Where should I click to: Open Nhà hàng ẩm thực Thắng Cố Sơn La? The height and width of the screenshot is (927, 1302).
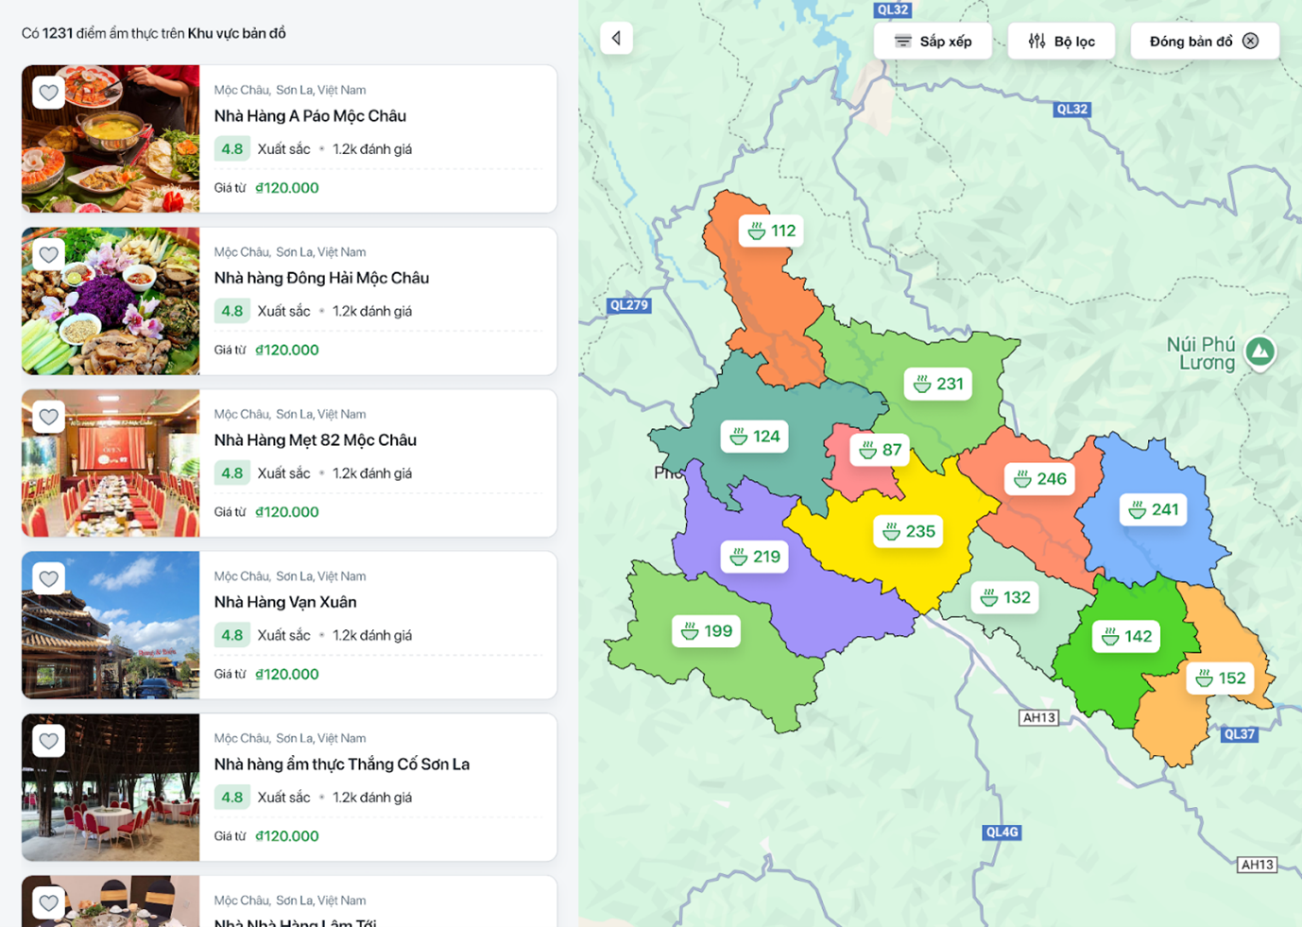[x=341, y=764]
